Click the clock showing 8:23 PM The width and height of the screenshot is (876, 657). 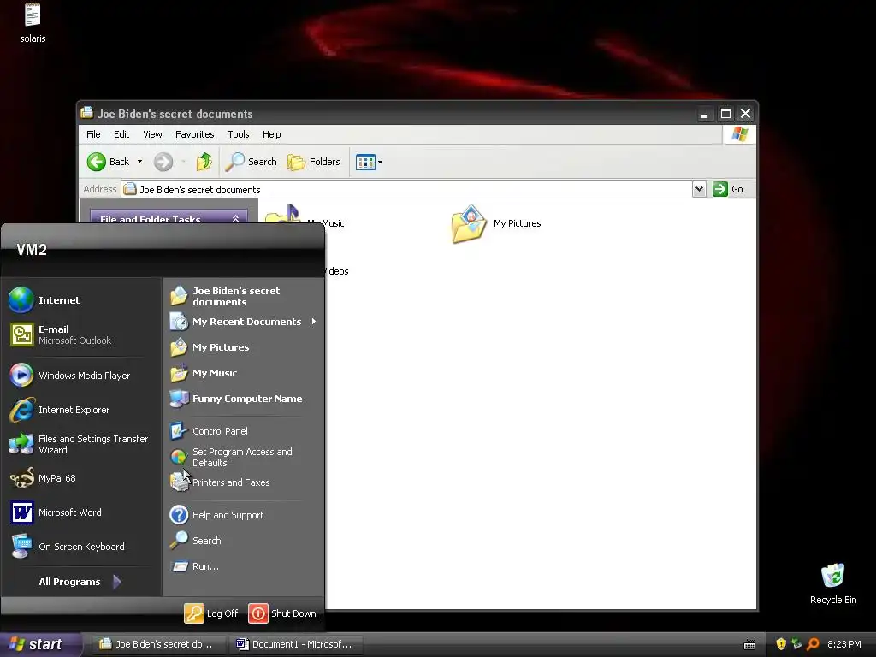click(x=843, y=645)
